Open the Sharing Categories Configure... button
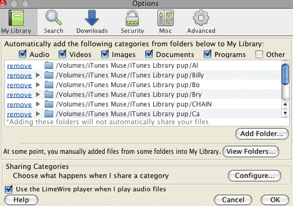Viewport: 293px width, 206px height. click(254, 176)
